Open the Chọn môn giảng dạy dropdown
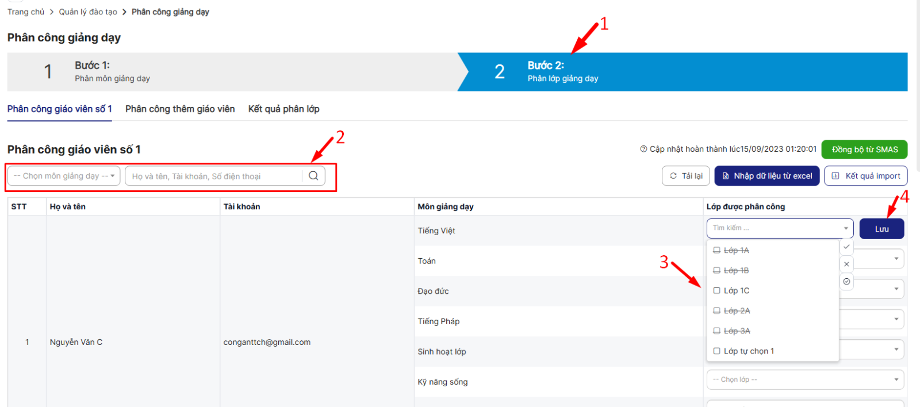Image resolution: width=920 pixels, height=407 pixels. [x=64, y=176]
